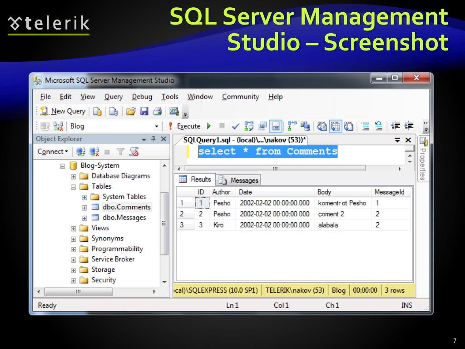Click the Decrease Indent icon
This screenshot has height=349, width=465.
[396, 126]
